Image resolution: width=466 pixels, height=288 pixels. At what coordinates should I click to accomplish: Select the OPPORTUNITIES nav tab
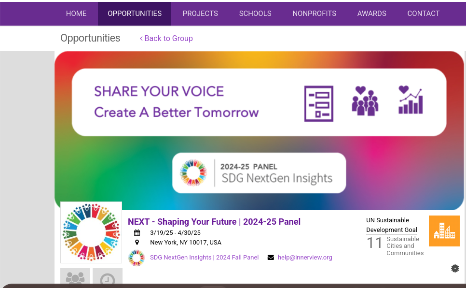135,14
